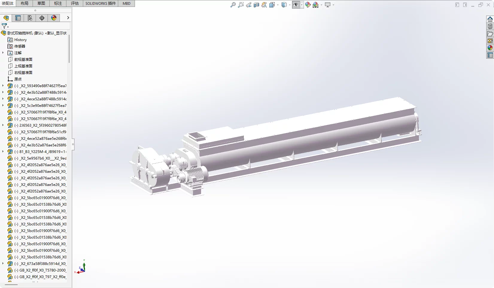Screen dimensions: 494x288
Task: Return to the Previous View
Action: [249, 5]
